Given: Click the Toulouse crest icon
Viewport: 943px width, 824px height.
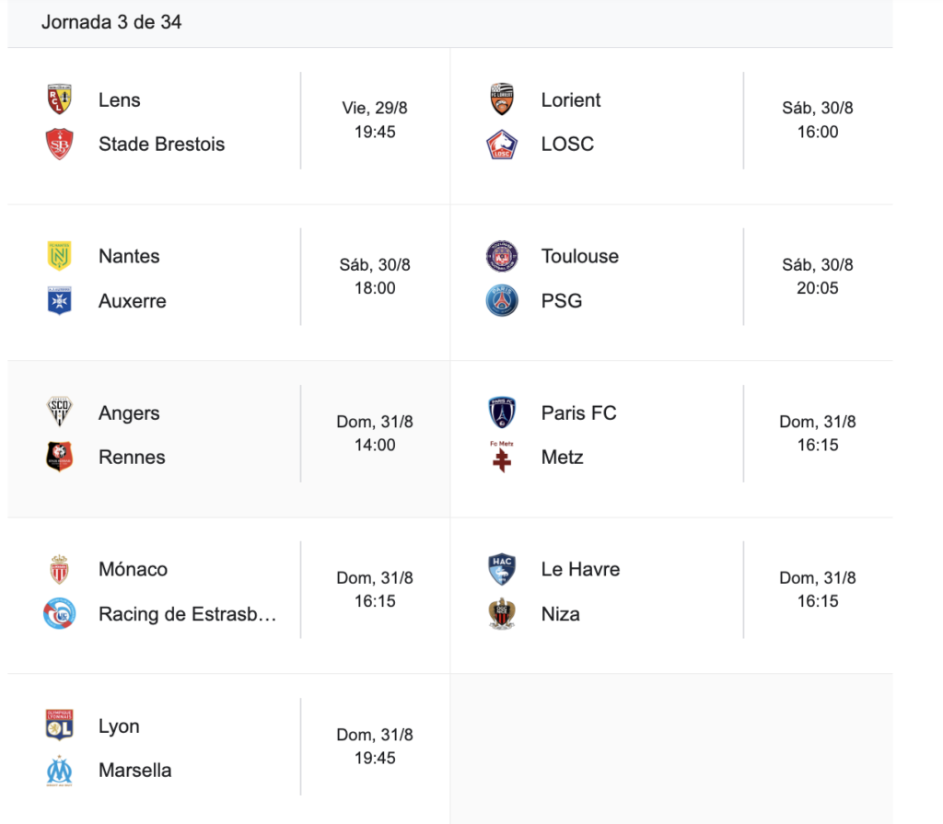Looking at the screenshot, I should coord(502,256).
